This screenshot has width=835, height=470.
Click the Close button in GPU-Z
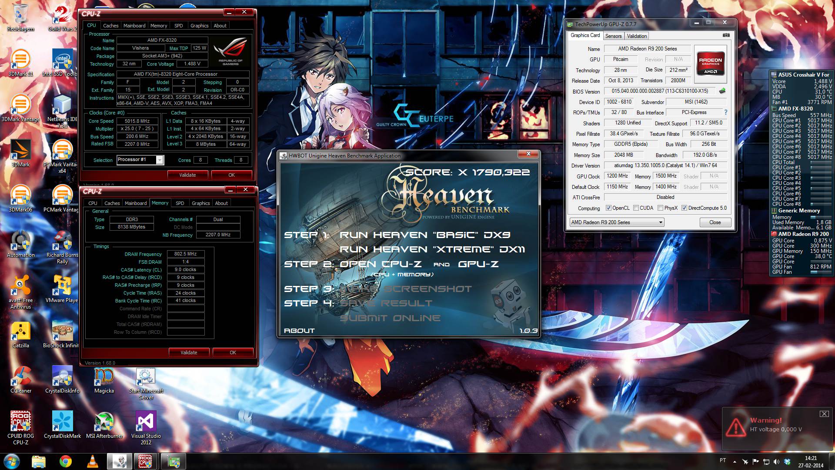pos(715,222)
